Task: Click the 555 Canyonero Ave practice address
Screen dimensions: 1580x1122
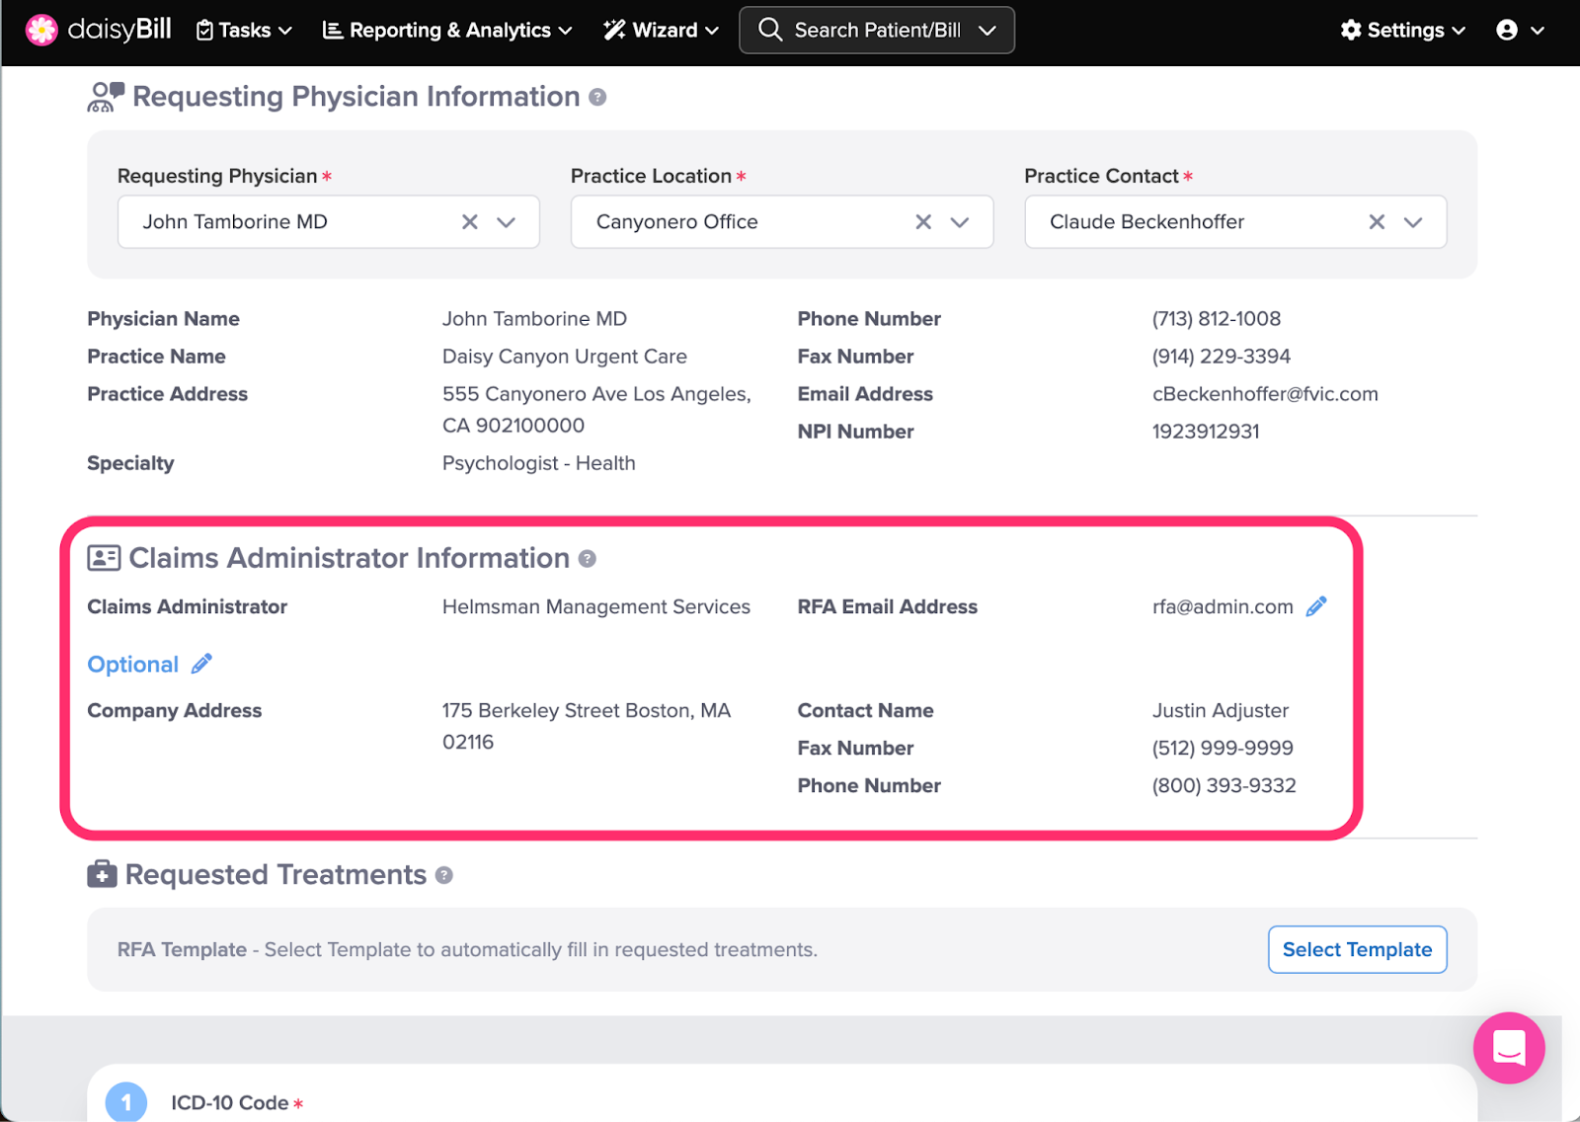Action: [x=596, y=410]
